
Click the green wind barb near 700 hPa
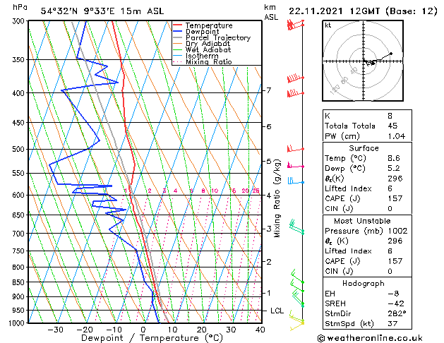point(296,227)
